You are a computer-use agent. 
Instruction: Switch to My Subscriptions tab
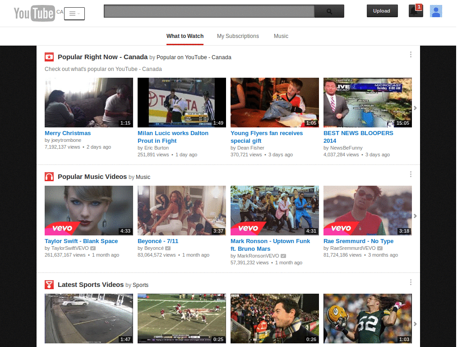[238, 36]
